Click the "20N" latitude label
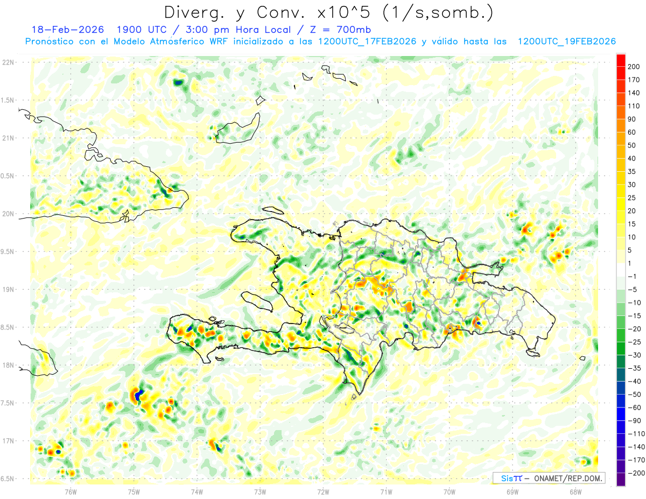This screenshot has width=646, height=499. pos(8,214)
